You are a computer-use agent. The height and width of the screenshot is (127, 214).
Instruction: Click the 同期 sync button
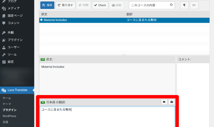coord(83,5)
